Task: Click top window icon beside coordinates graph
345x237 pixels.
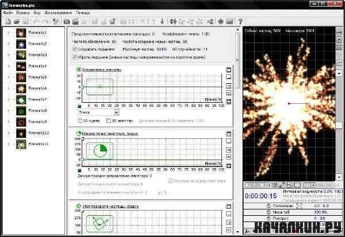Action: click(229, 69)
